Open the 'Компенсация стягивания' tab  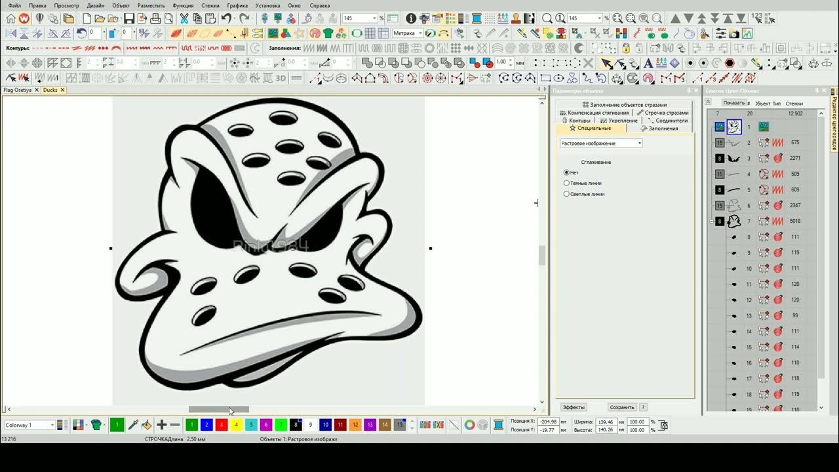595,113
